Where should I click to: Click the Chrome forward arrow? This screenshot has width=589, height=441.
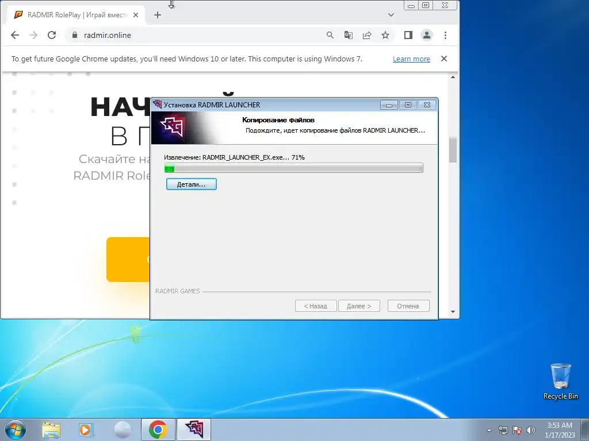tap(33, 35)
